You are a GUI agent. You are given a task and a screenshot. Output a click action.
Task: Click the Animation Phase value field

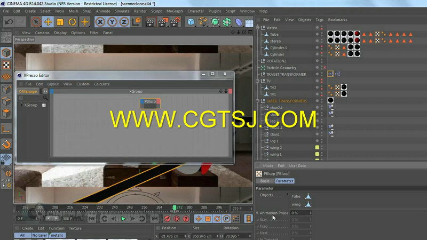[x=299, y=213]
